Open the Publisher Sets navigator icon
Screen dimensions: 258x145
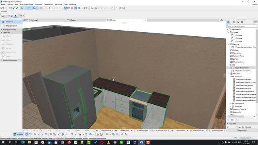[242, 22]
